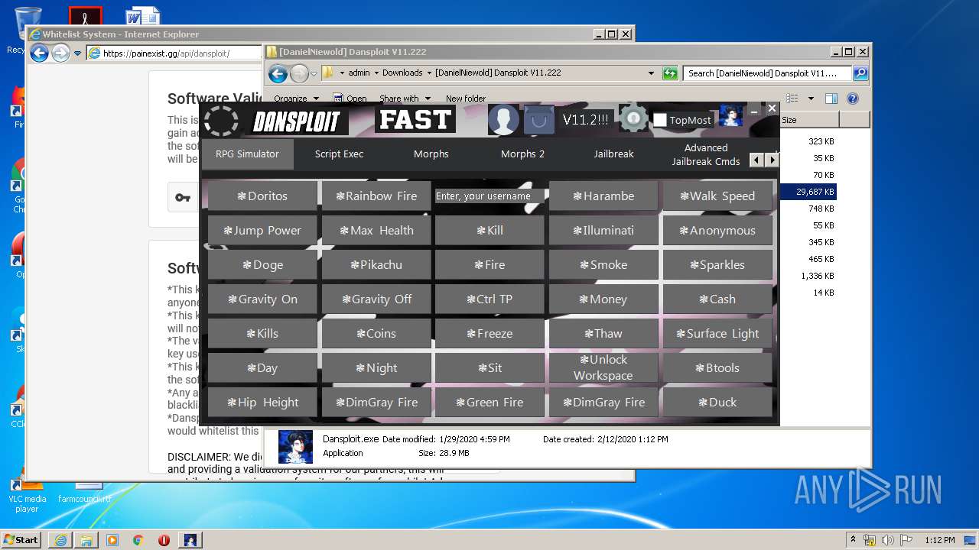Click the Explorer New folder button
979x550 pixels.
point(466,99)
